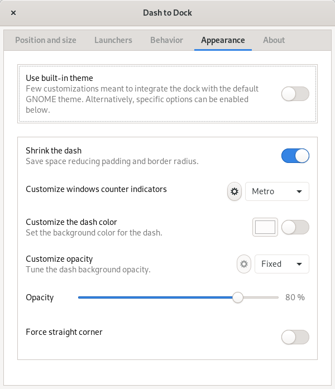Screen dimensions: 335x389
Task: Go to the Behavior tab
Action: tap(166, 40)
